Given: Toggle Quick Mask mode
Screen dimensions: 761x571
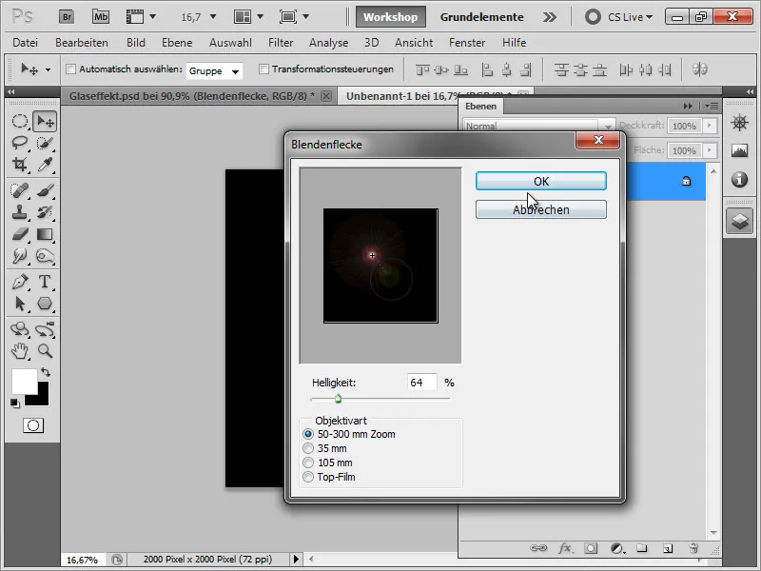Looking at the screenshot, I should pyautogui.click(x=33, y=425).
